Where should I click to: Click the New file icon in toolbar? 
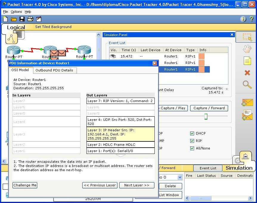pos(5,19)
